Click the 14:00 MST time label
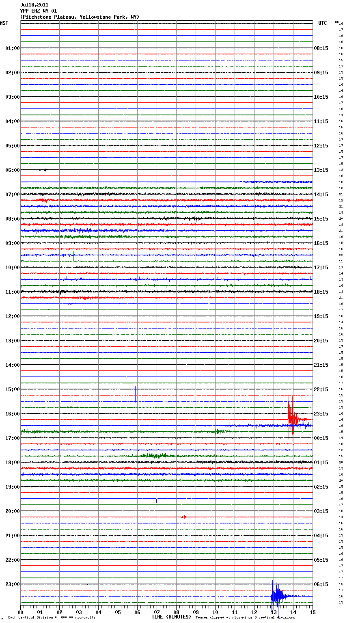The image size is (345, 623). pos(12,365)
